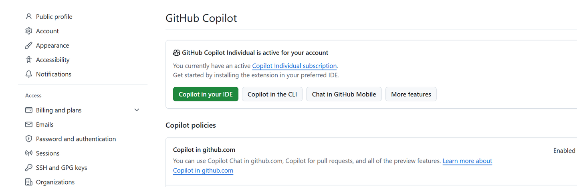Click the Billing and plans card icon
577x187 pixels.
click(x=28, y=110)
